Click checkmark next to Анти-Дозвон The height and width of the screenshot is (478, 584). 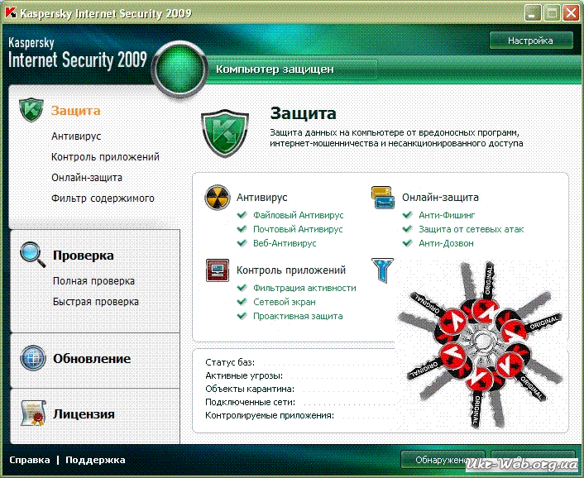point(408,243)
